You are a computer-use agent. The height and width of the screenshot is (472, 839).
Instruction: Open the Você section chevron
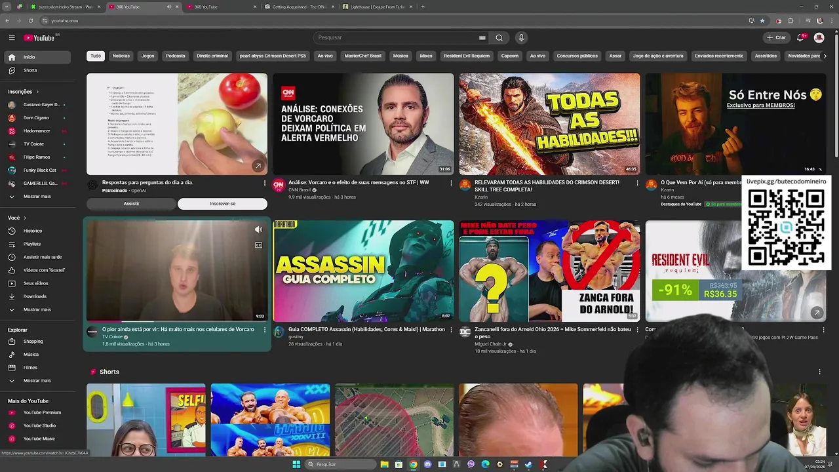click(25, 218)
